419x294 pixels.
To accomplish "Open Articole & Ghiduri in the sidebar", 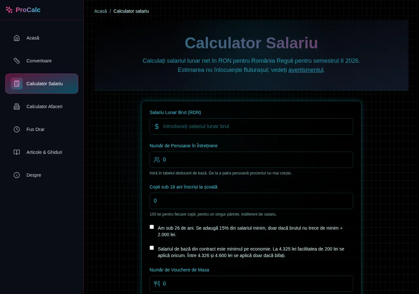I will coord(42,152).
